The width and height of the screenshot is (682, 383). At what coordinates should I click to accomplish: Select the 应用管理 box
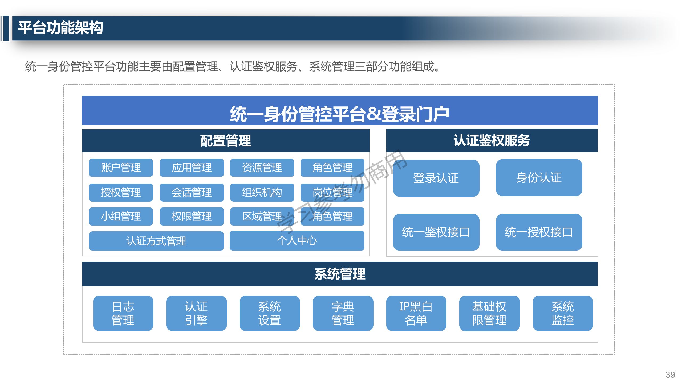(192, 168)
